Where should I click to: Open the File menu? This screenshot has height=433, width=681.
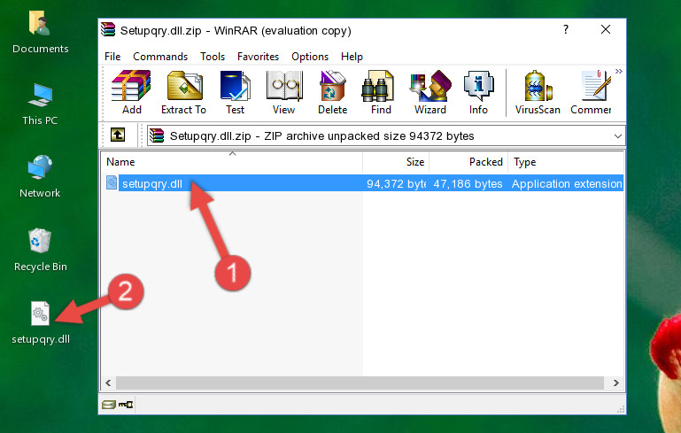tap(112, 57)
